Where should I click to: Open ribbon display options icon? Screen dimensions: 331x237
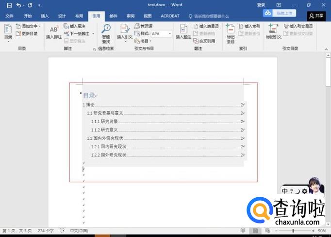pyautogui.click(x=279, y=5)
